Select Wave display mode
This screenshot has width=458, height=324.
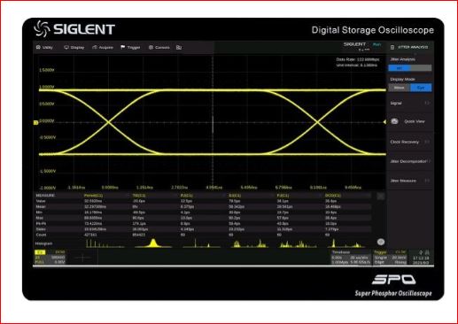tap(399, 88)
